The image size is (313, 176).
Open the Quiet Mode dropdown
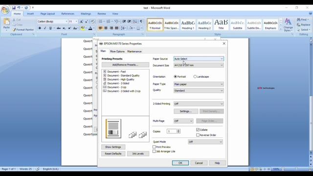(x=205, y=142)
